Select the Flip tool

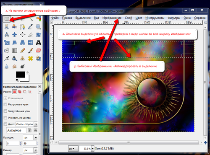[x=30, y=42]
